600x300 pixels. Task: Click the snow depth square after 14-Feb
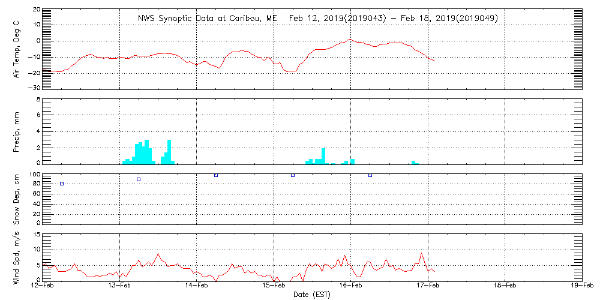pyautogui.click(x=216, y=175)
